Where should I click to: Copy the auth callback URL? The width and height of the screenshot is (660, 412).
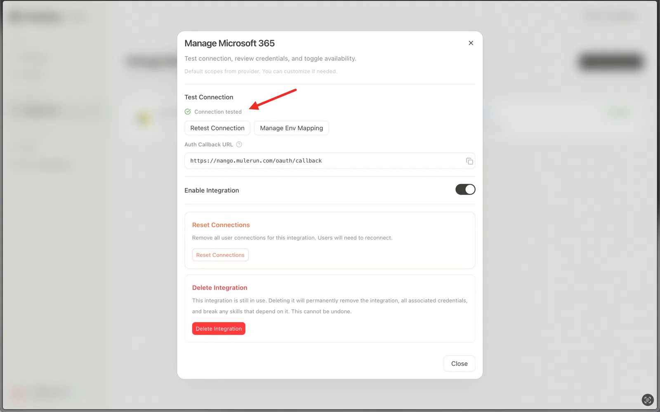[x=469, y=161]
